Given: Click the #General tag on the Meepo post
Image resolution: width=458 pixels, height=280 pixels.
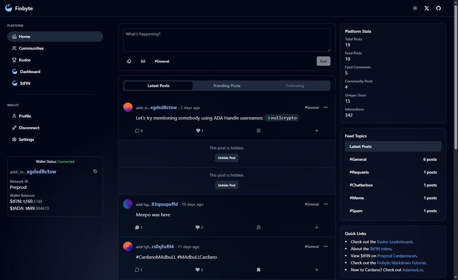Looking at the screenshot, I should tap(311, 204).
